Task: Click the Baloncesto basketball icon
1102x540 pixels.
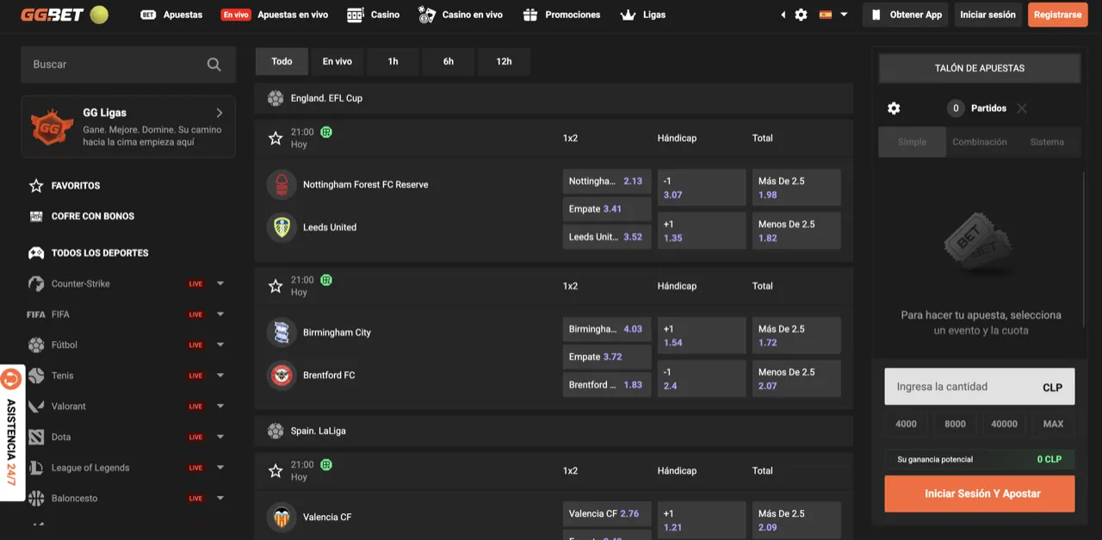Action: tap(36, 498)
